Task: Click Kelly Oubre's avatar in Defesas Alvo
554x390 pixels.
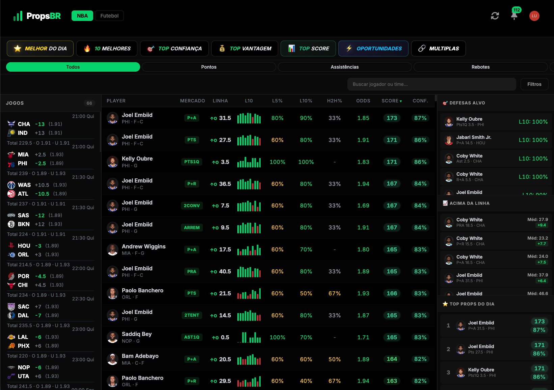Action: click(449, 122)
